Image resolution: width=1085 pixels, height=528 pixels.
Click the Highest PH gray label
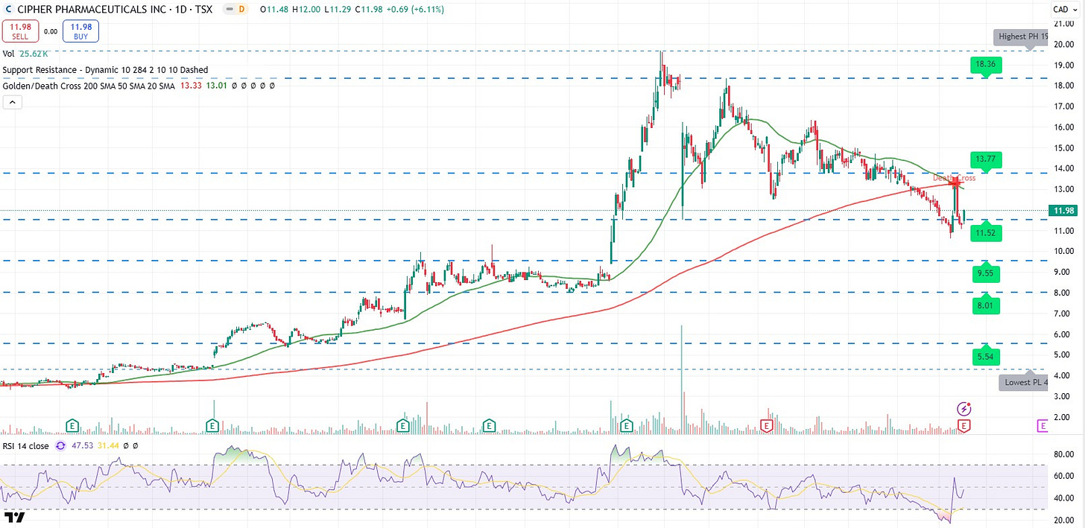click(1022, 36)
